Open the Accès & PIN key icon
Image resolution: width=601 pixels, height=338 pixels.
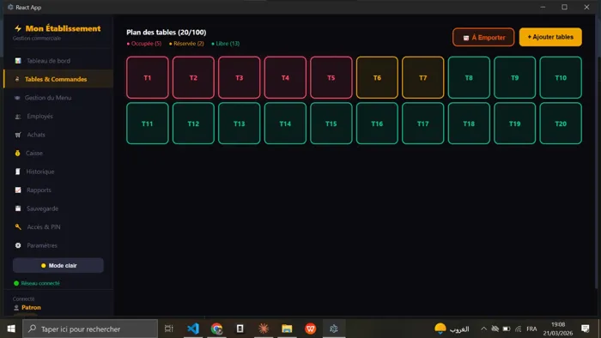[x=18, y=227]
